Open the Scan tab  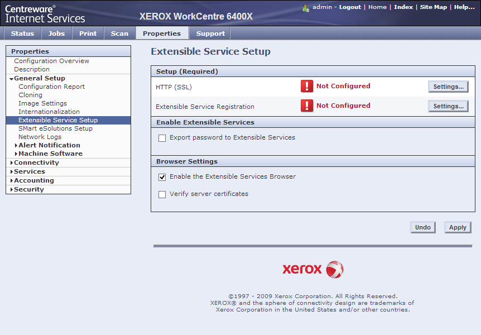coord(119,33)
